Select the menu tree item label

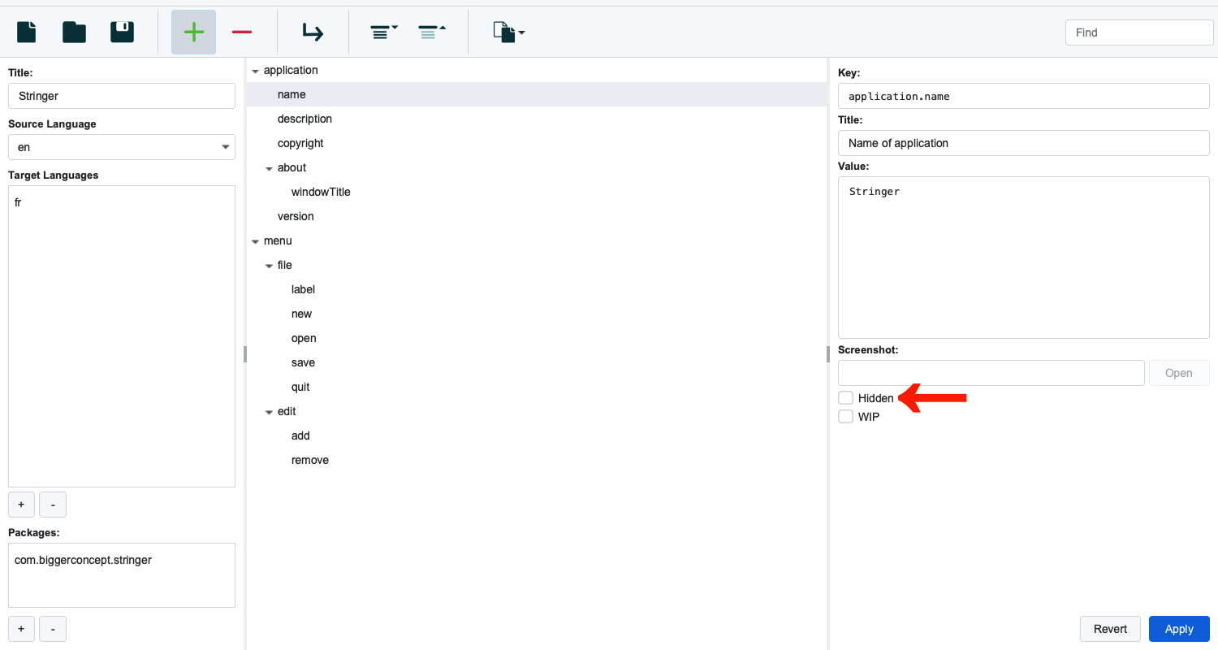[278, 240]
